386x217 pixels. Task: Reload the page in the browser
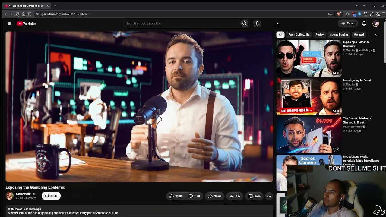click(x=17, y=14)
